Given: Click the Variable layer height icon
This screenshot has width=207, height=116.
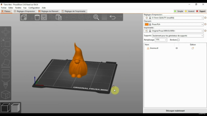Looking at the screenshot, I should click(x=104, y=17).
